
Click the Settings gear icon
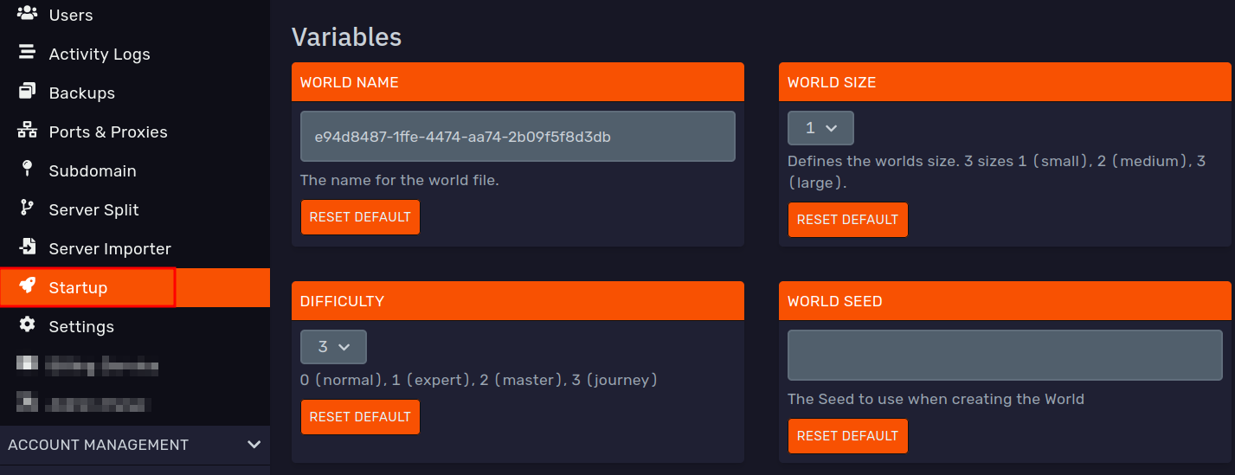pos(28,325)
